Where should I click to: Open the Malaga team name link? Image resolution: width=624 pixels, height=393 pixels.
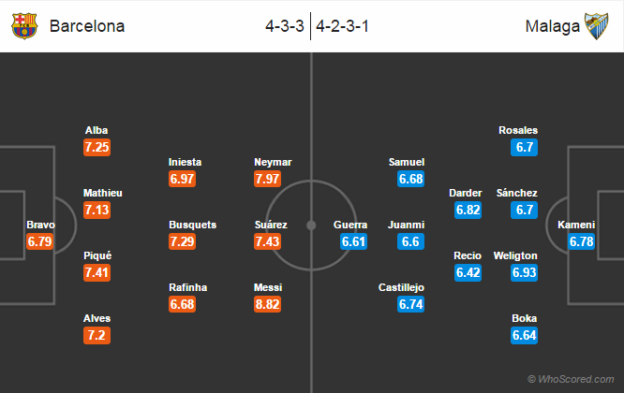point(553,26)
